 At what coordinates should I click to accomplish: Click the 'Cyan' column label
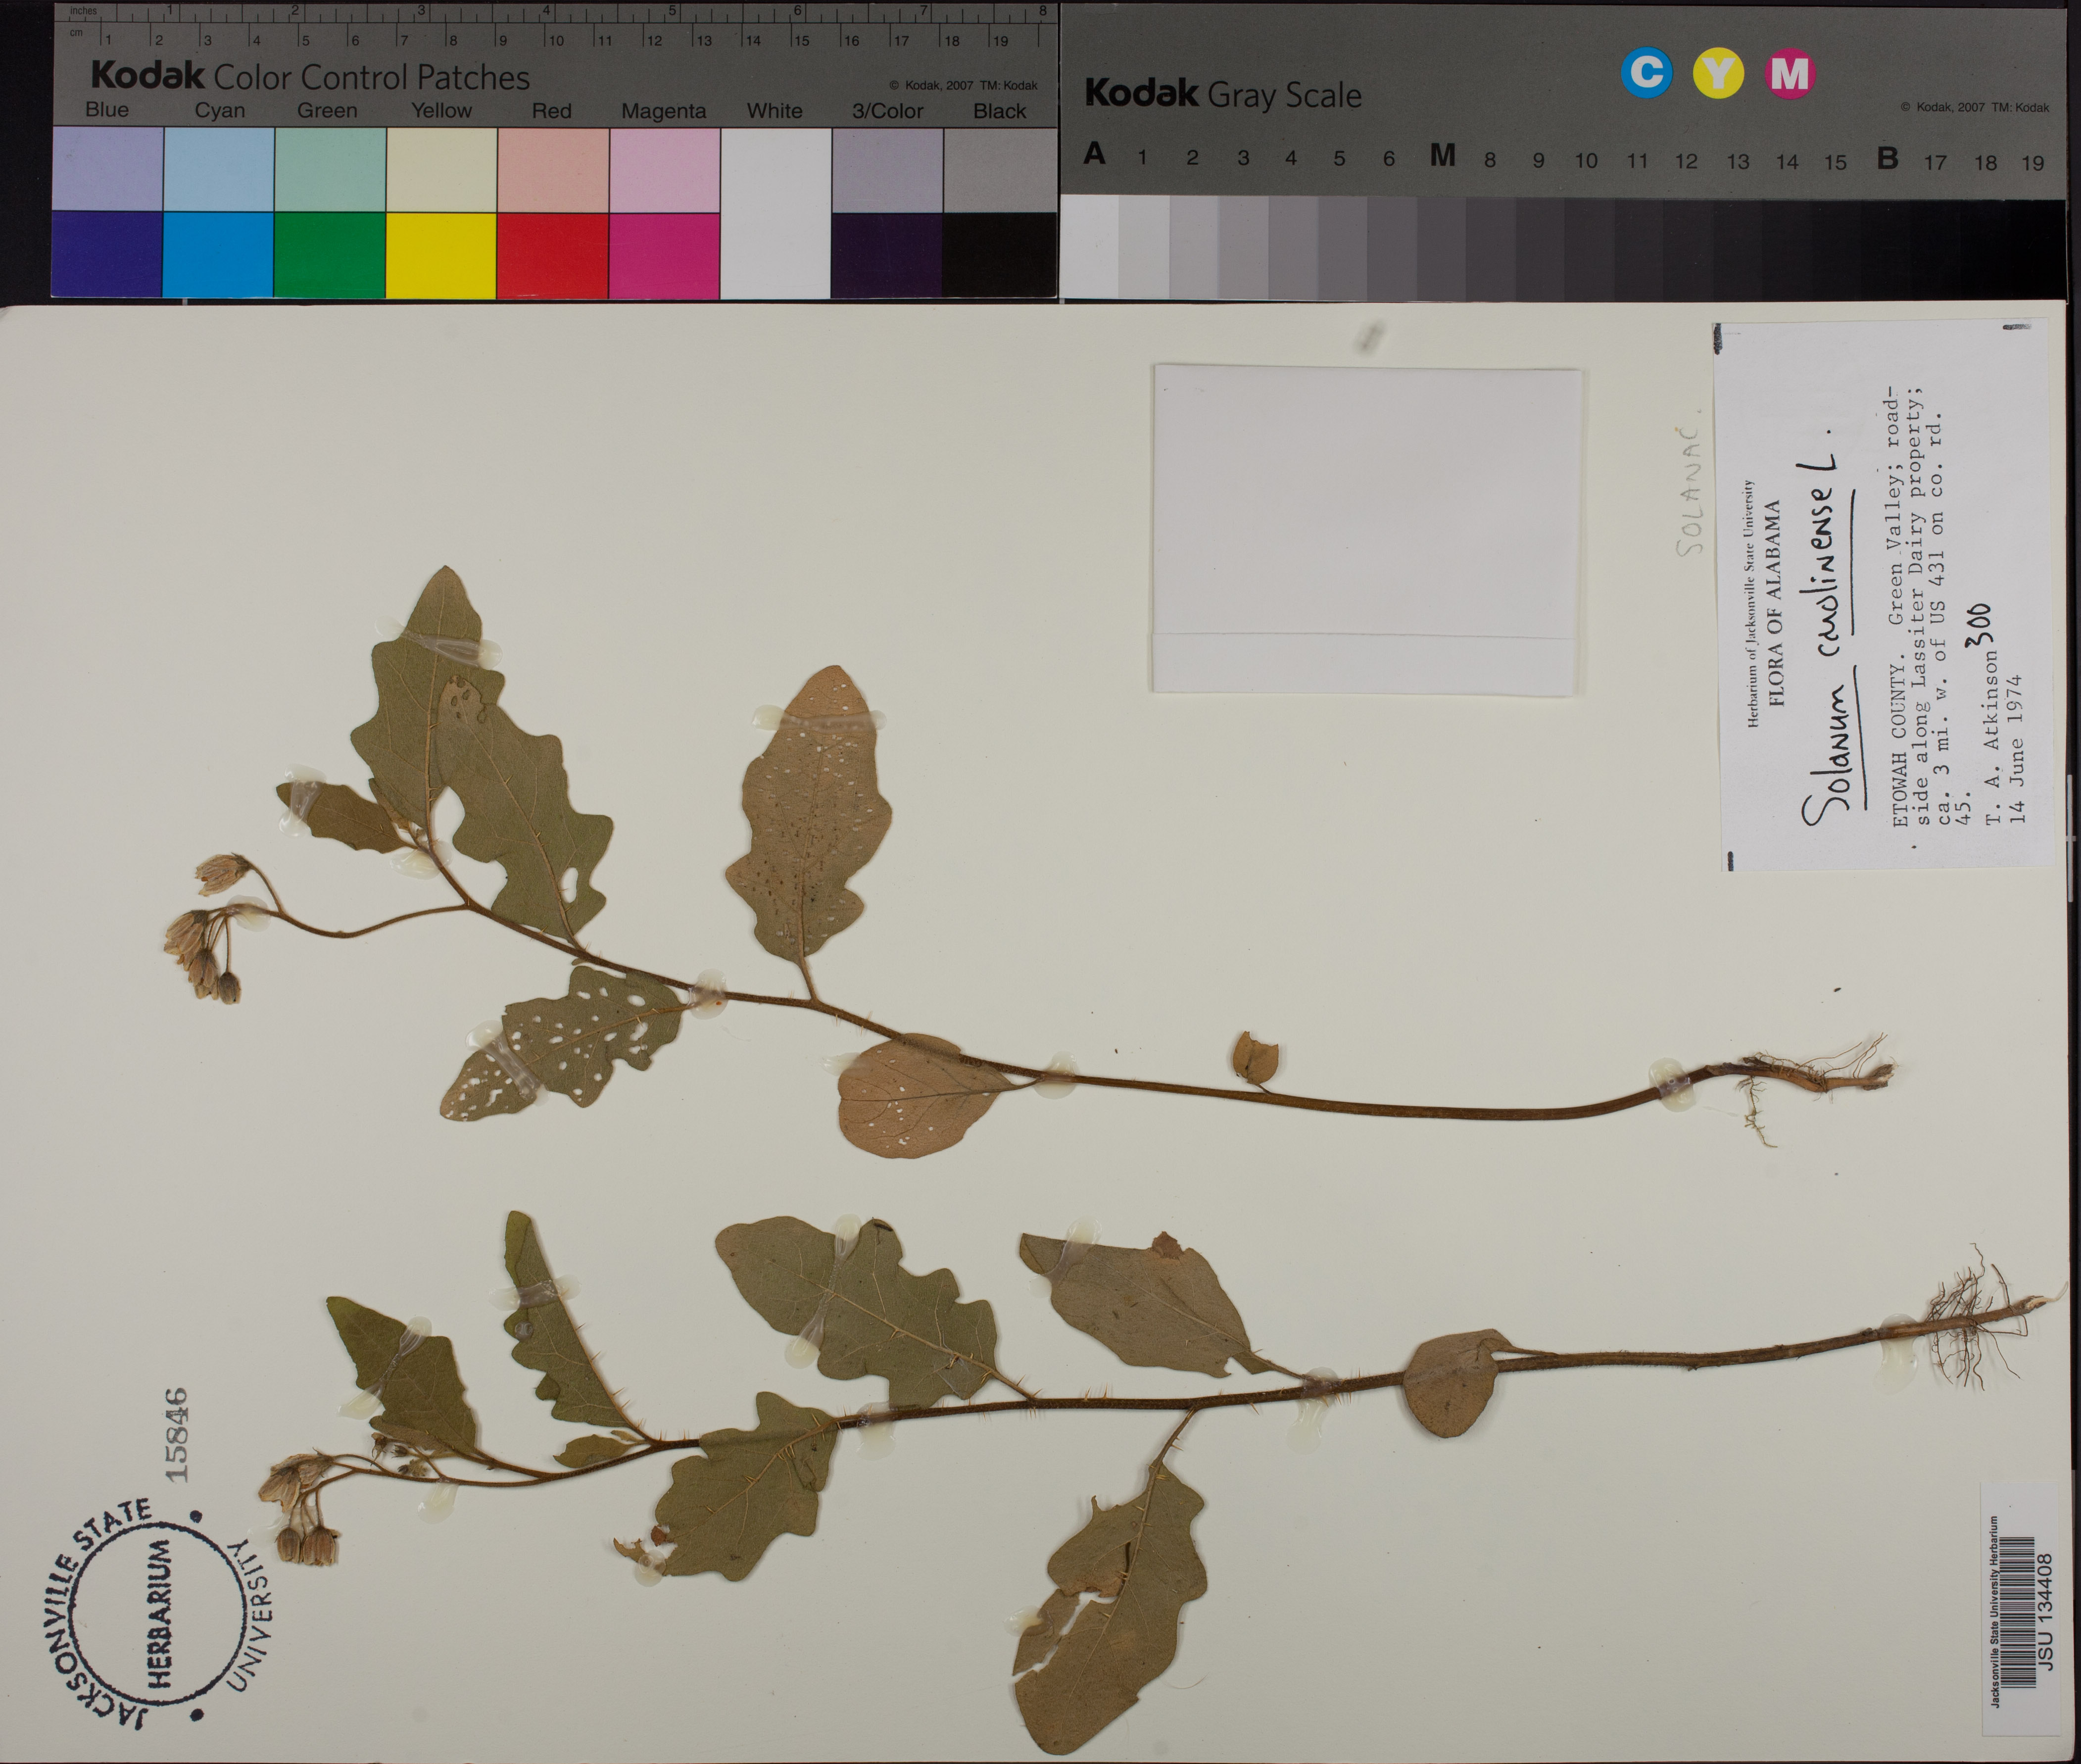[x=219, y=110]
